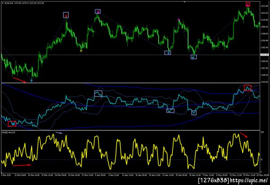The height and width of the screenshot is (185, 270).
Task: Click the '13 Apr 13:00' time axis label
Action: click(128, 175)
